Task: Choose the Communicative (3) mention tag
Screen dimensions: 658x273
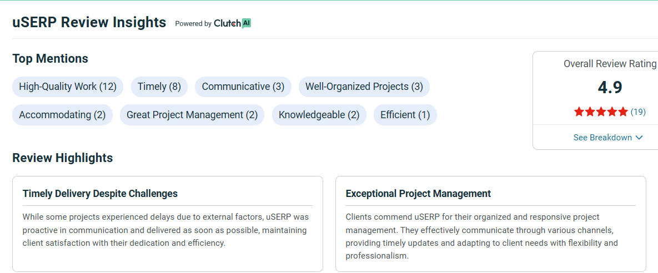Action: (x=243, y=87)
